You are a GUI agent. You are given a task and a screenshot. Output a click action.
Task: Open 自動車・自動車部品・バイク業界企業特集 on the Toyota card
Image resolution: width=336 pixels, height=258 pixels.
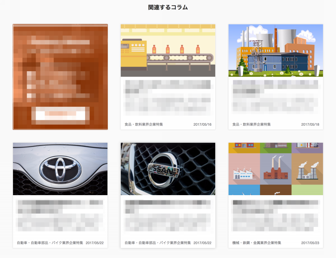coord(50,243)
